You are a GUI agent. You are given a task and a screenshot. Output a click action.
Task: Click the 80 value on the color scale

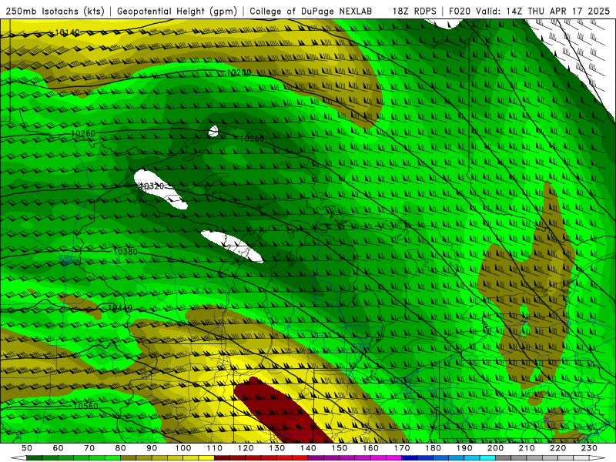121,448
